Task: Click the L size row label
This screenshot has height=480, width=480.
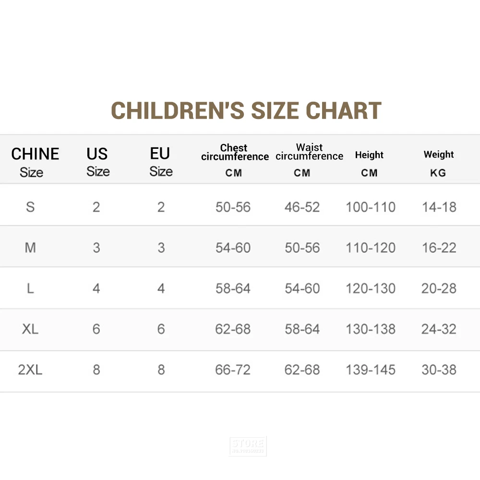Action: [30, 288]
